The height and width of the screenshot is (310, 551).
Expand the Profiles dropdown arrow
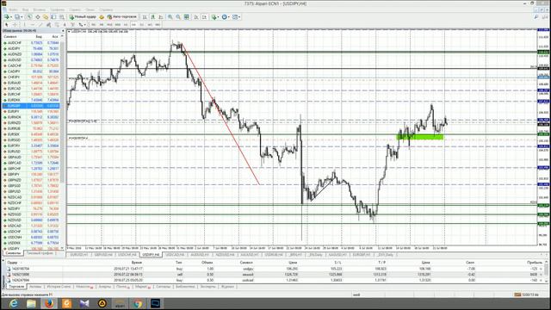point(21,17)
